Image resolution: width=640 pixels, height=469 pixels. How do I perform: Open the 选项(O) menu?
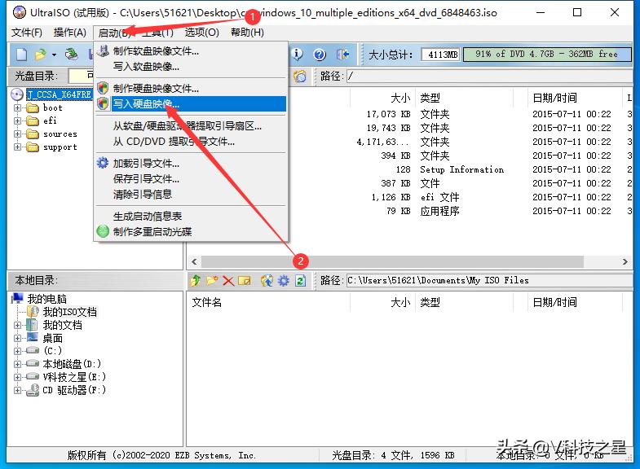[x=202, y=33]
